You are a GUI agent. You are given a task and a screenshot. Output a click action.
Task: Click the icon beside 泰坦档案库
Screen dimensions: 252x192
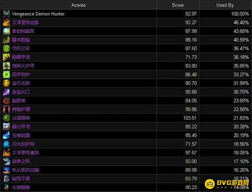[6, 31]
